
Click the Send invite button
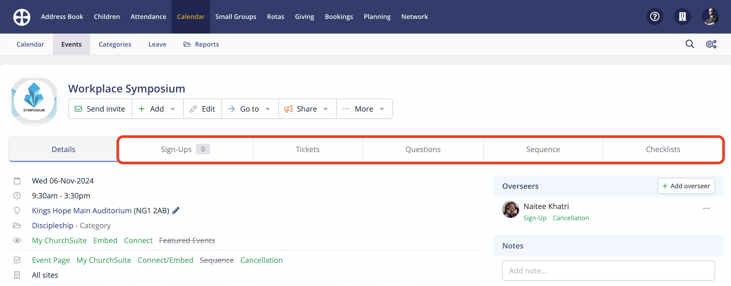click(x=100, y=109)
